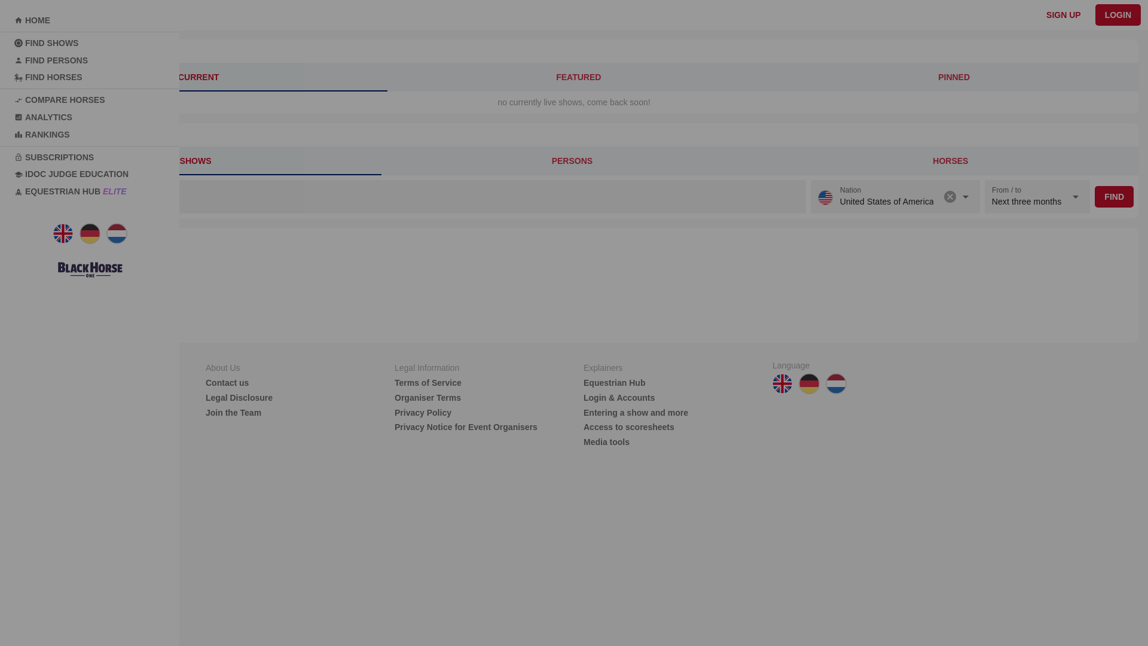This screenshot has height=646, width=1148.
Task: Click the Subscriptions lock icon
Action: click(19, 157)
